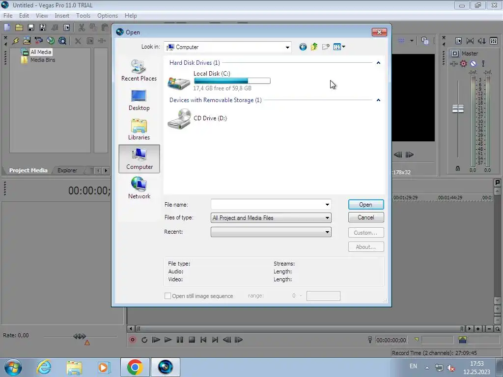This screenshot has width=503, height=377.
Task: Open the View menu
Action: [x=42, y=16]
